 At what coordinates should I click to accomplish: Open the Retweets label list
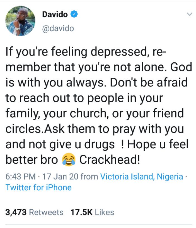(46, 212)
